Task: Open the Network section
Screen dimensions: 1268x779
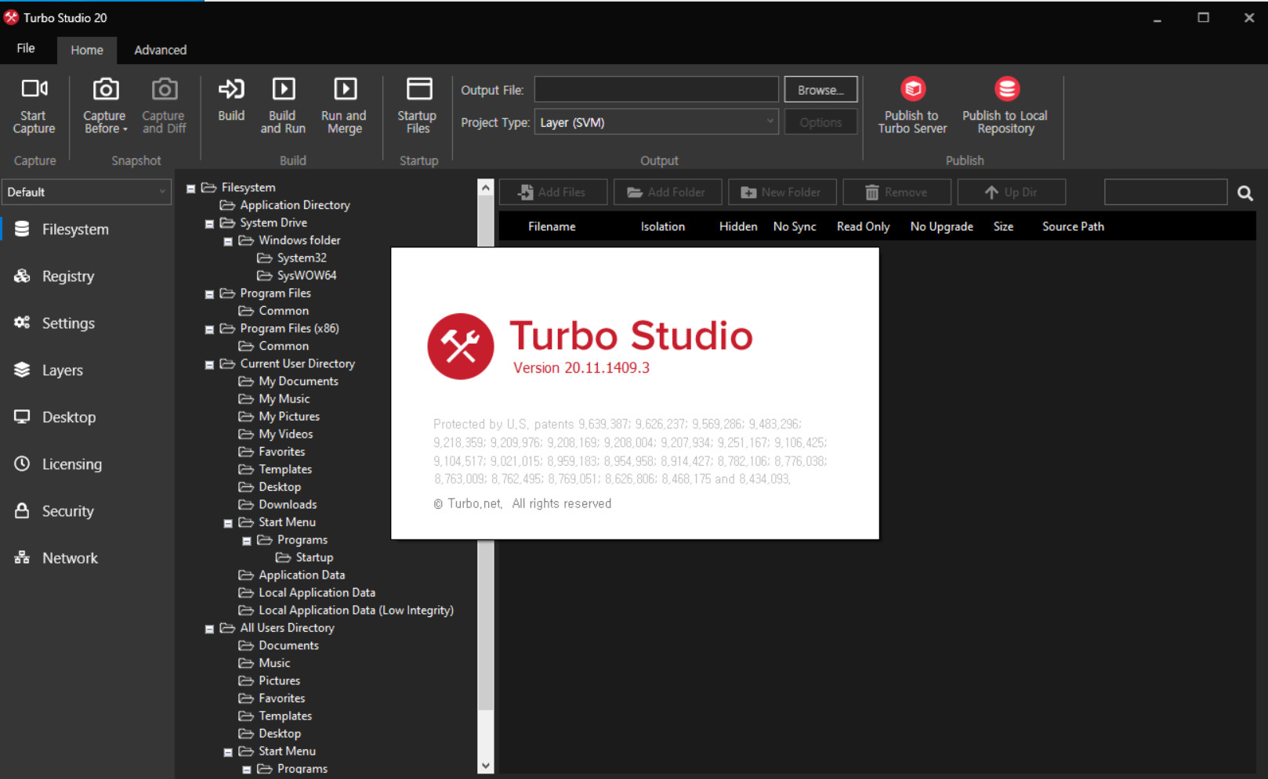Action: coord(87,558)
